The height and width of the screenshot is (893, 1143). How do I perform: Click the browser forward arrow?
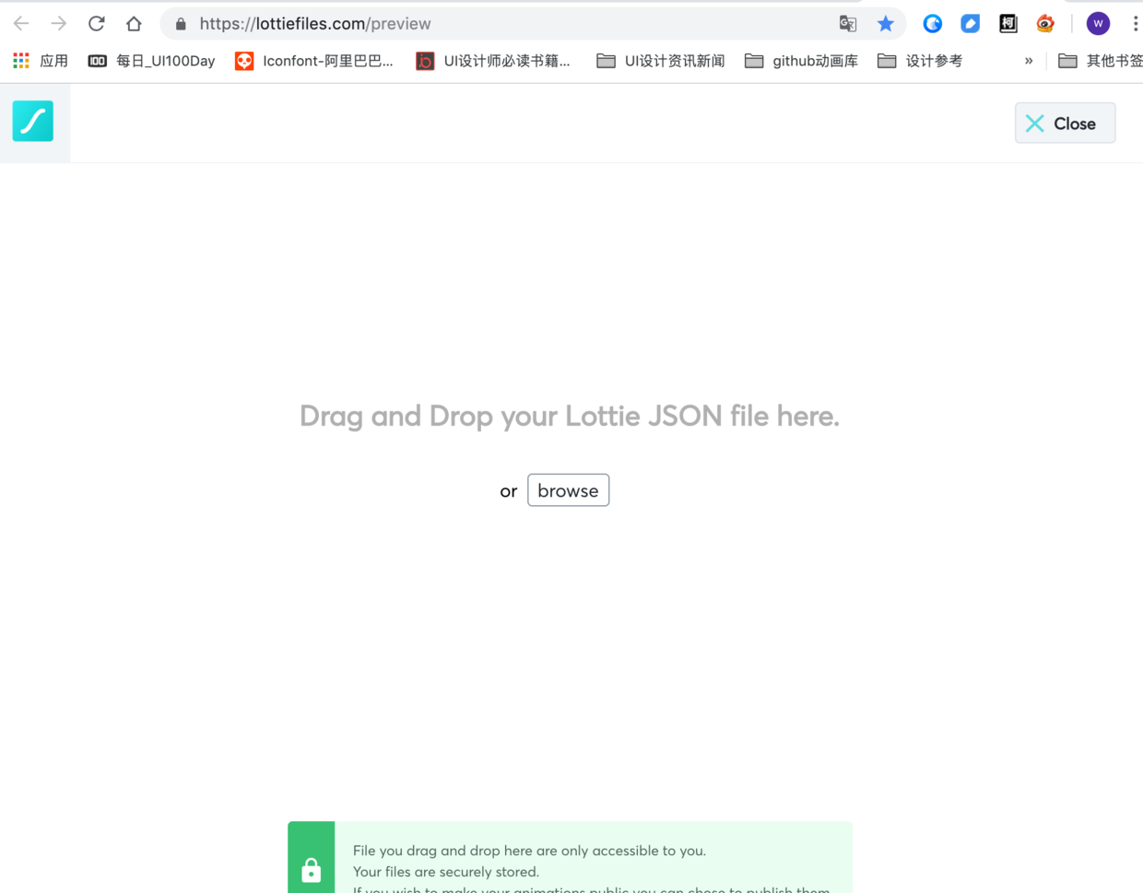click(x=59, y=23)
